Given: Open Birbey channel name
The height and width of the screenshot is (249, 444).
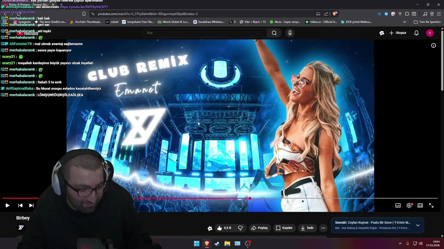Looking at the screenshot, I should [23, 218].
